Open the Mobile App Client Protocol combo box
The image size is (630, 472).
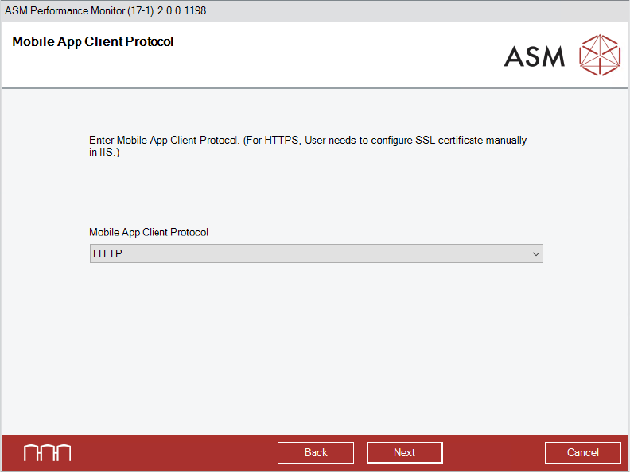[x=316, y=254]
